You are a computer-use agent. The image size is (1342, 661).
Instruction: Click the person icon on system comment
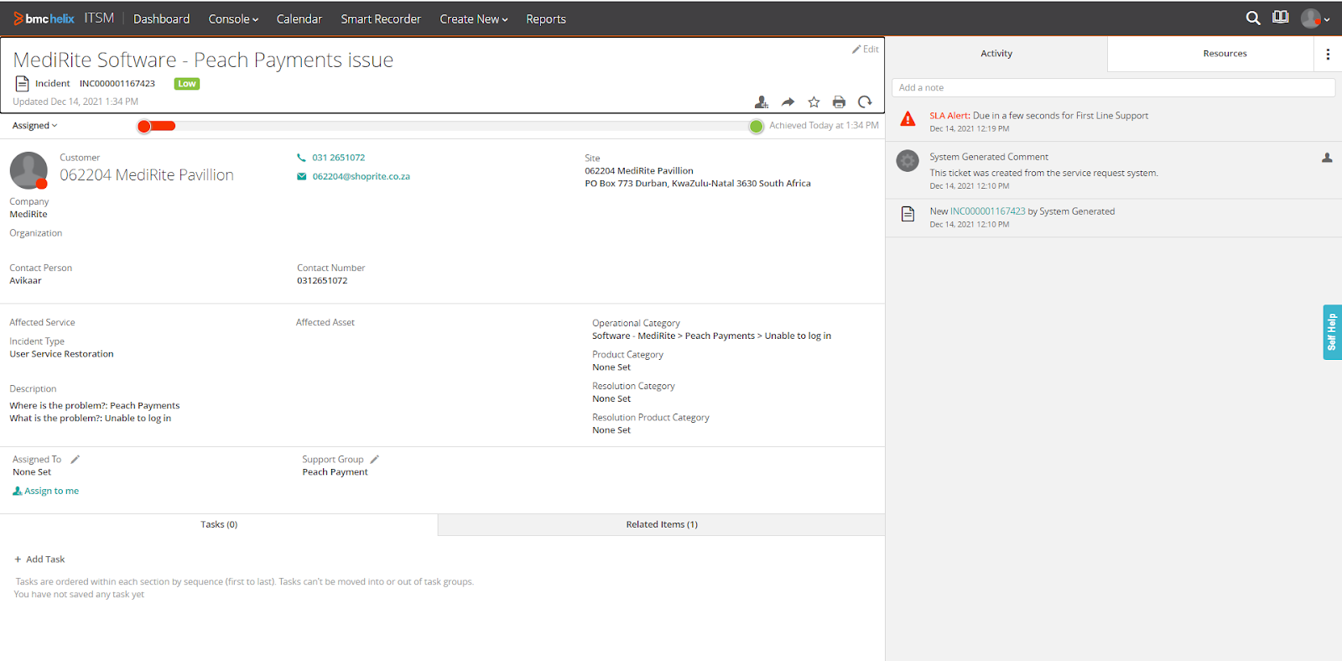[1327, 158]
